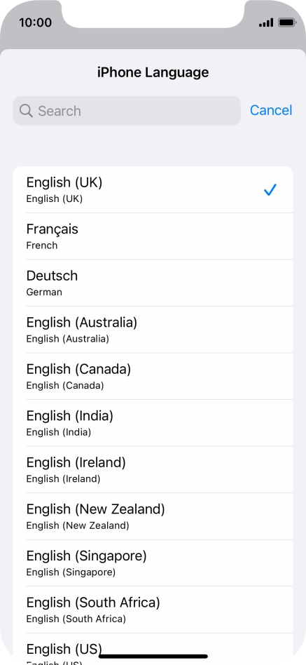Tap the blue checkmark beside English (UK)
Image resolution: width=306 pixels, height=665 pixels.
270,189
